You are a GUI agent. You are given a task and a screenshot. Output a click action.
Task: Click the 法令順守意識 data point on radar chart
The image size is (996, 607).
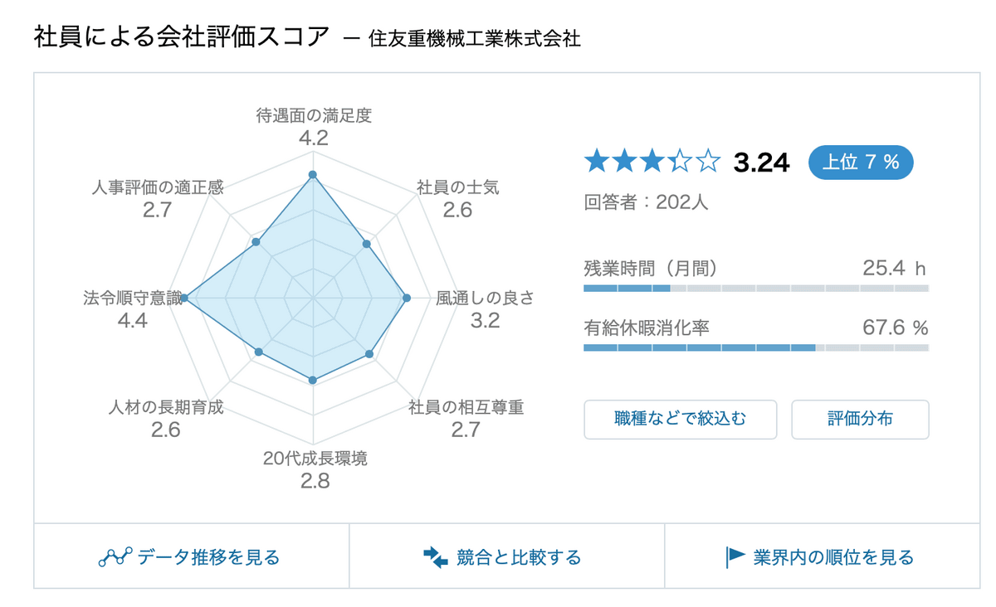(x=184, y=298)
